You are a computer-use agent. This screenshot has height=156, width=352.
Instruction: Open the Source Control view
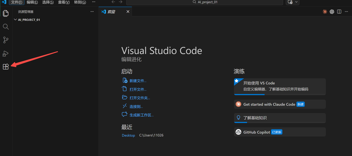coord(5,40)
